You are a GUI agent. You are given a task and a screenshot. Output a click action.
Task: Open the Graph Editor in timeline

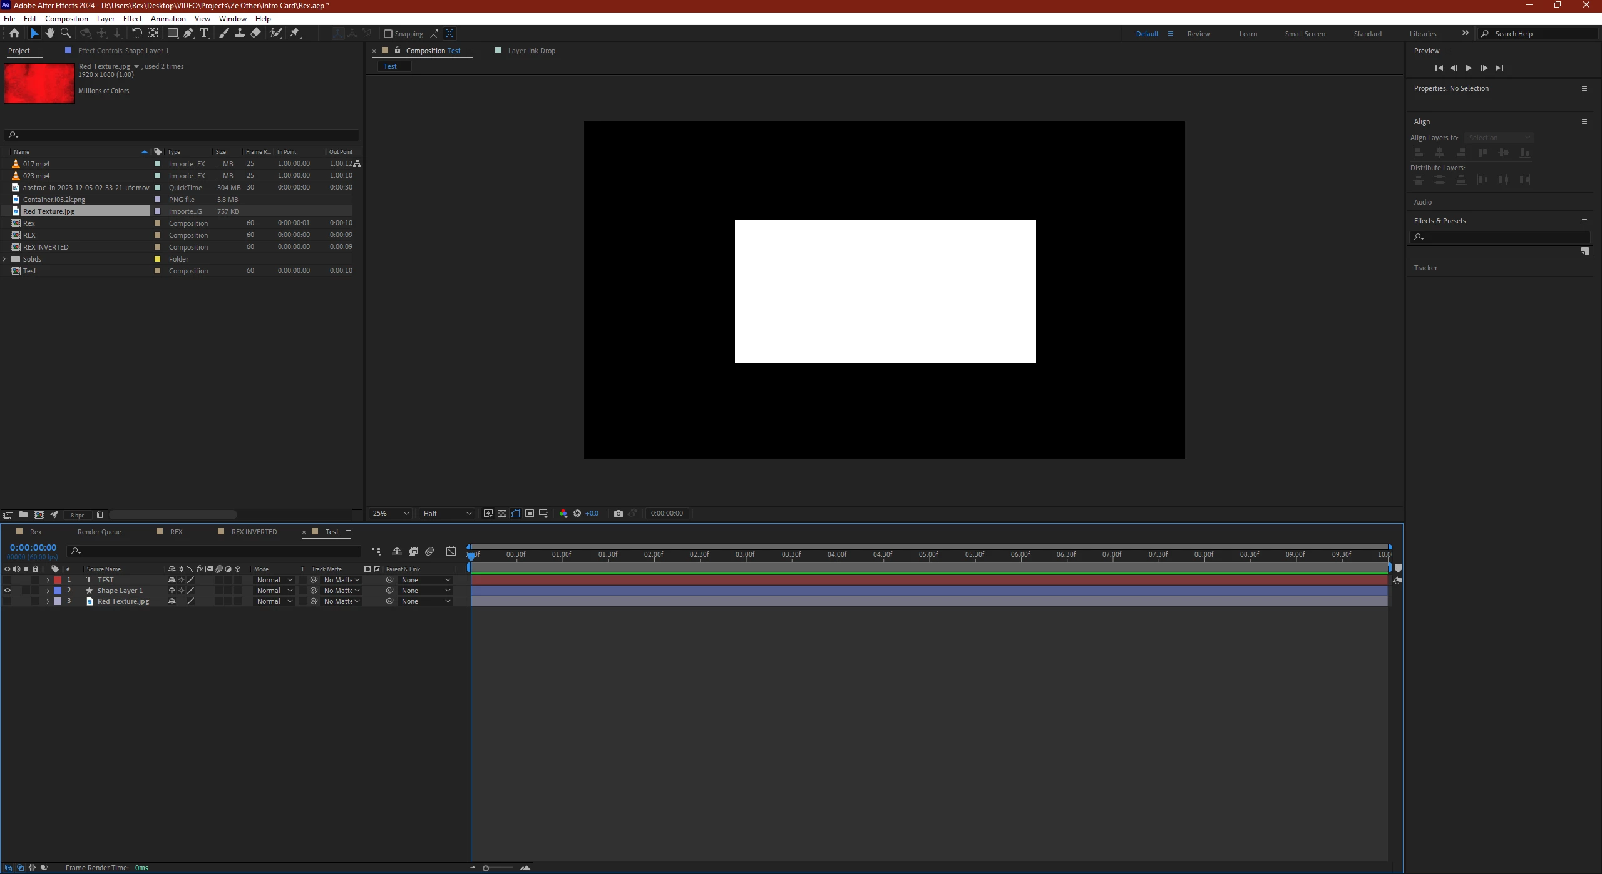coord(451,551)
